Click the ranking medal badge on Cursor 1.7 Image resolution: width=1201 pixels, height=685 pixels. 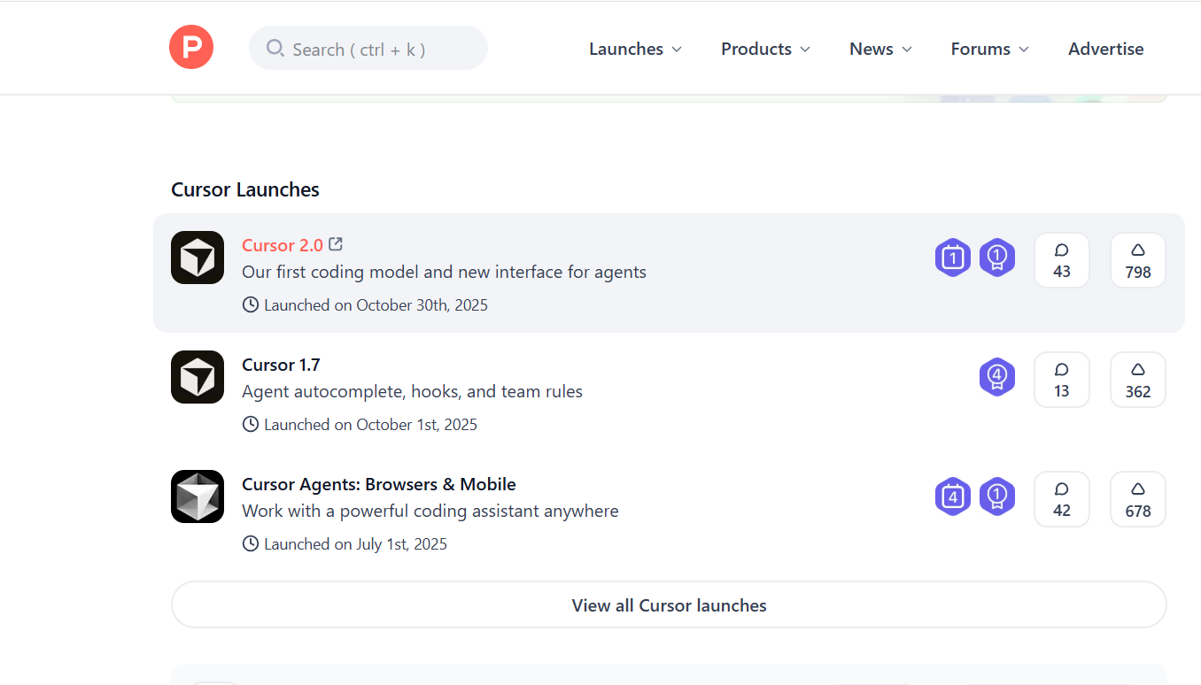[997, 377]
